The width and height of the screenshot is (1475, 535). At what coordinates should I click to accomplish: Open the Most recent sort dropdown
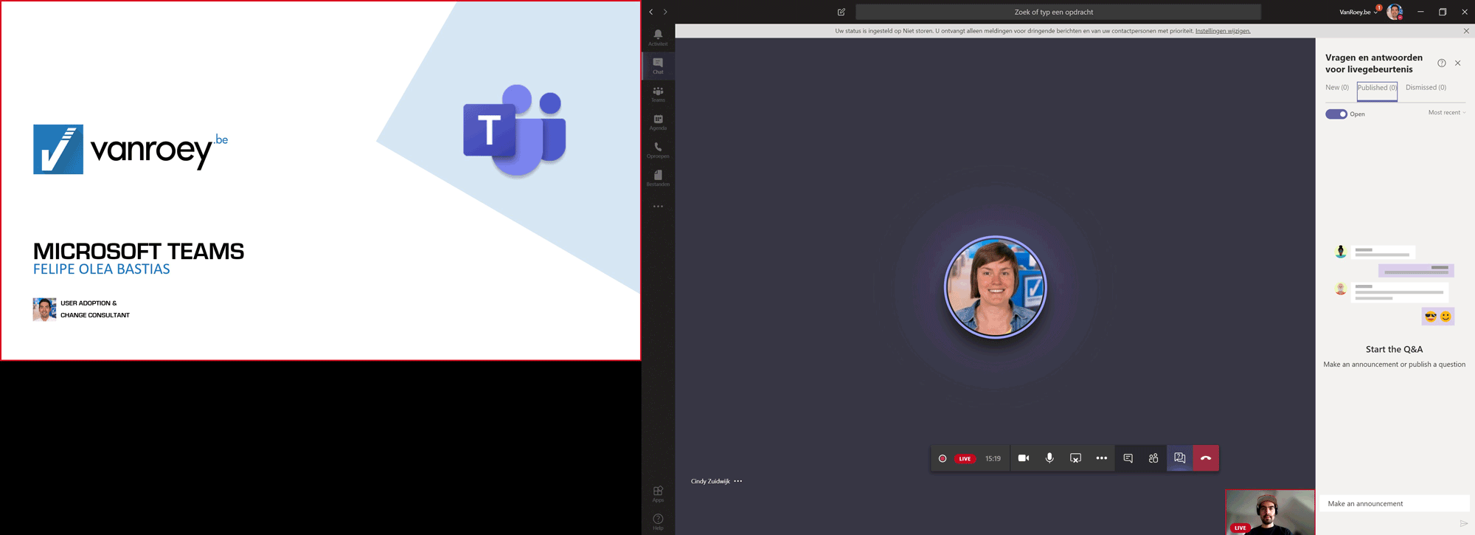click(x=1446, y=113)
